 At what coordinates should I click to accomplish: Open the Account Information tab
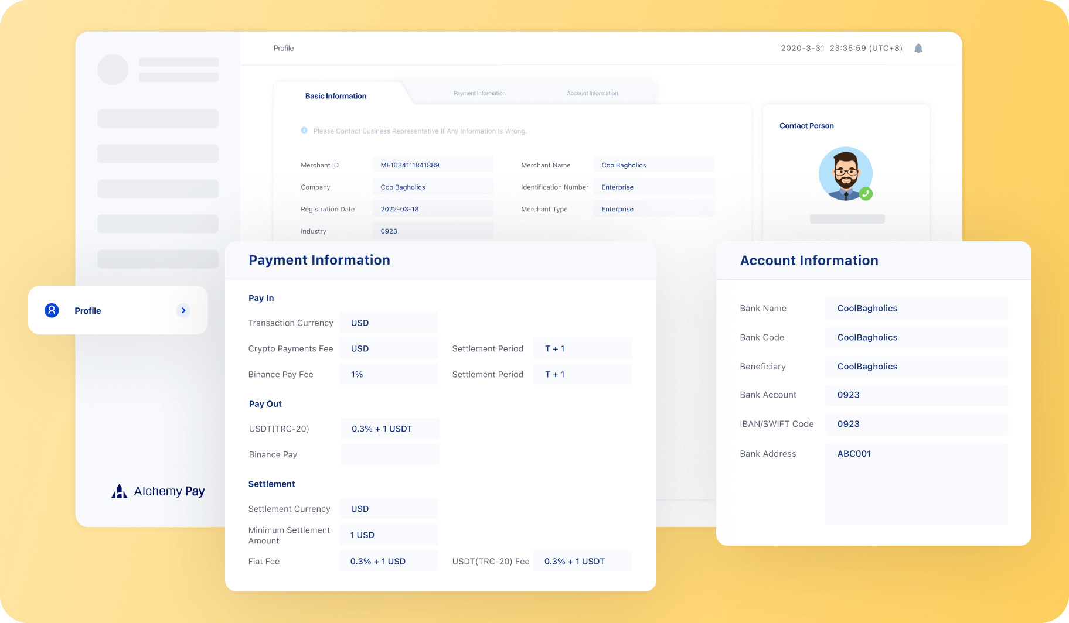[592, 94]
